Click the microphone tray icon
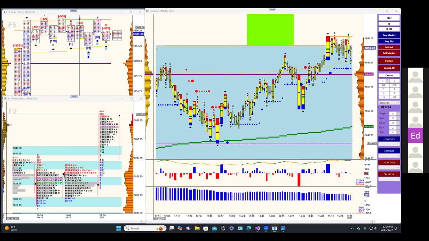The height and width of the screenshot is (241, 429). tap(365, 228)
